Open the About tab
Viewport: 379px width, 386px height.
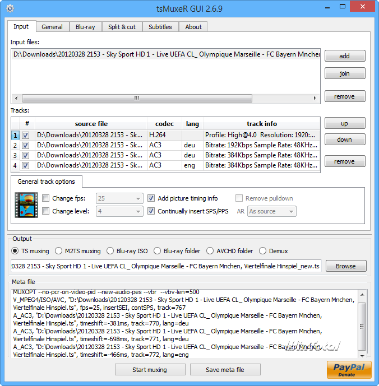pos(193,27)
